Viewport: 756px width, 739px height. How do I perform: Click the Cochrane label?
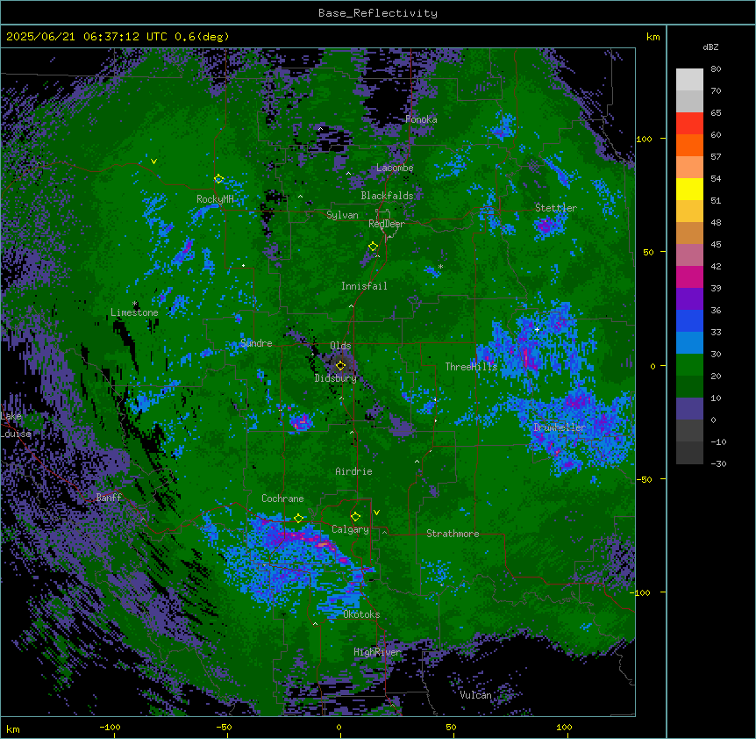[282, 499]
